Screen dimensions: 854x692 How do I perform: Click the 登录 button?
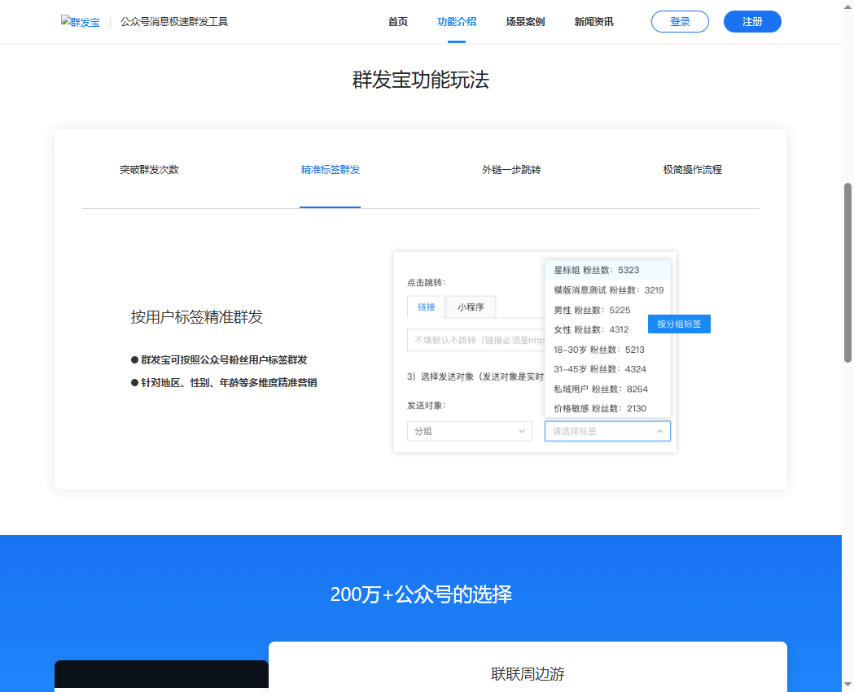[680, 21]
